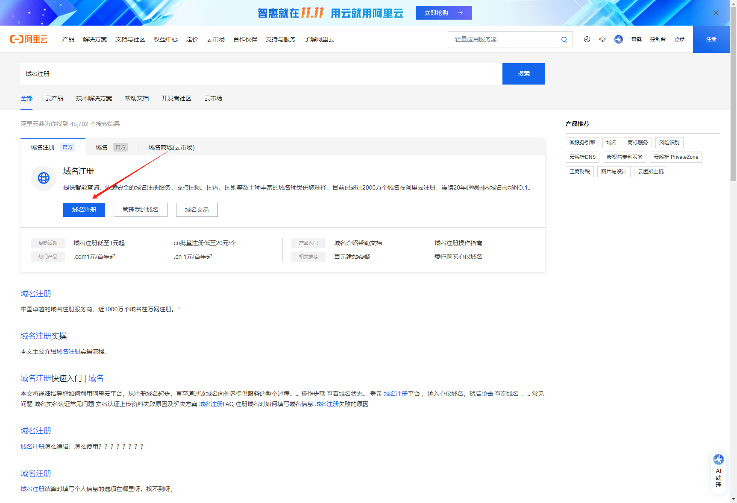Click 微服务引擎 recommendation tag
The height and width of the screenshot is (503, 737).
(x=582, y=143)
